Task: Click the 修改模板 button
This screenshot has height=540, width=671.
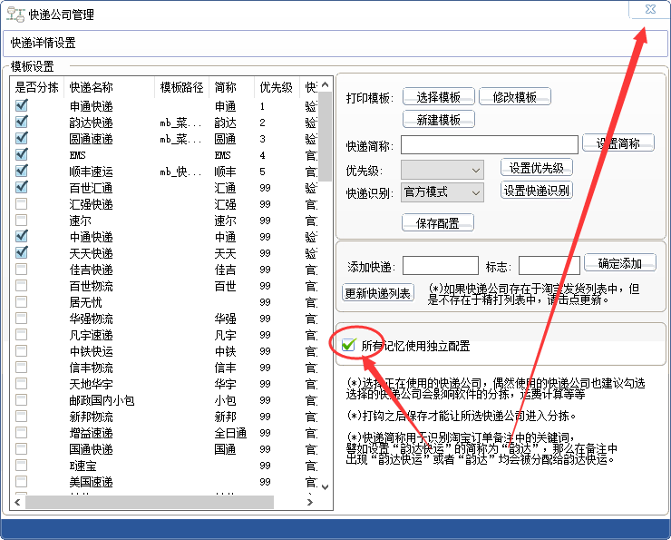Action: tap(514, 97)
